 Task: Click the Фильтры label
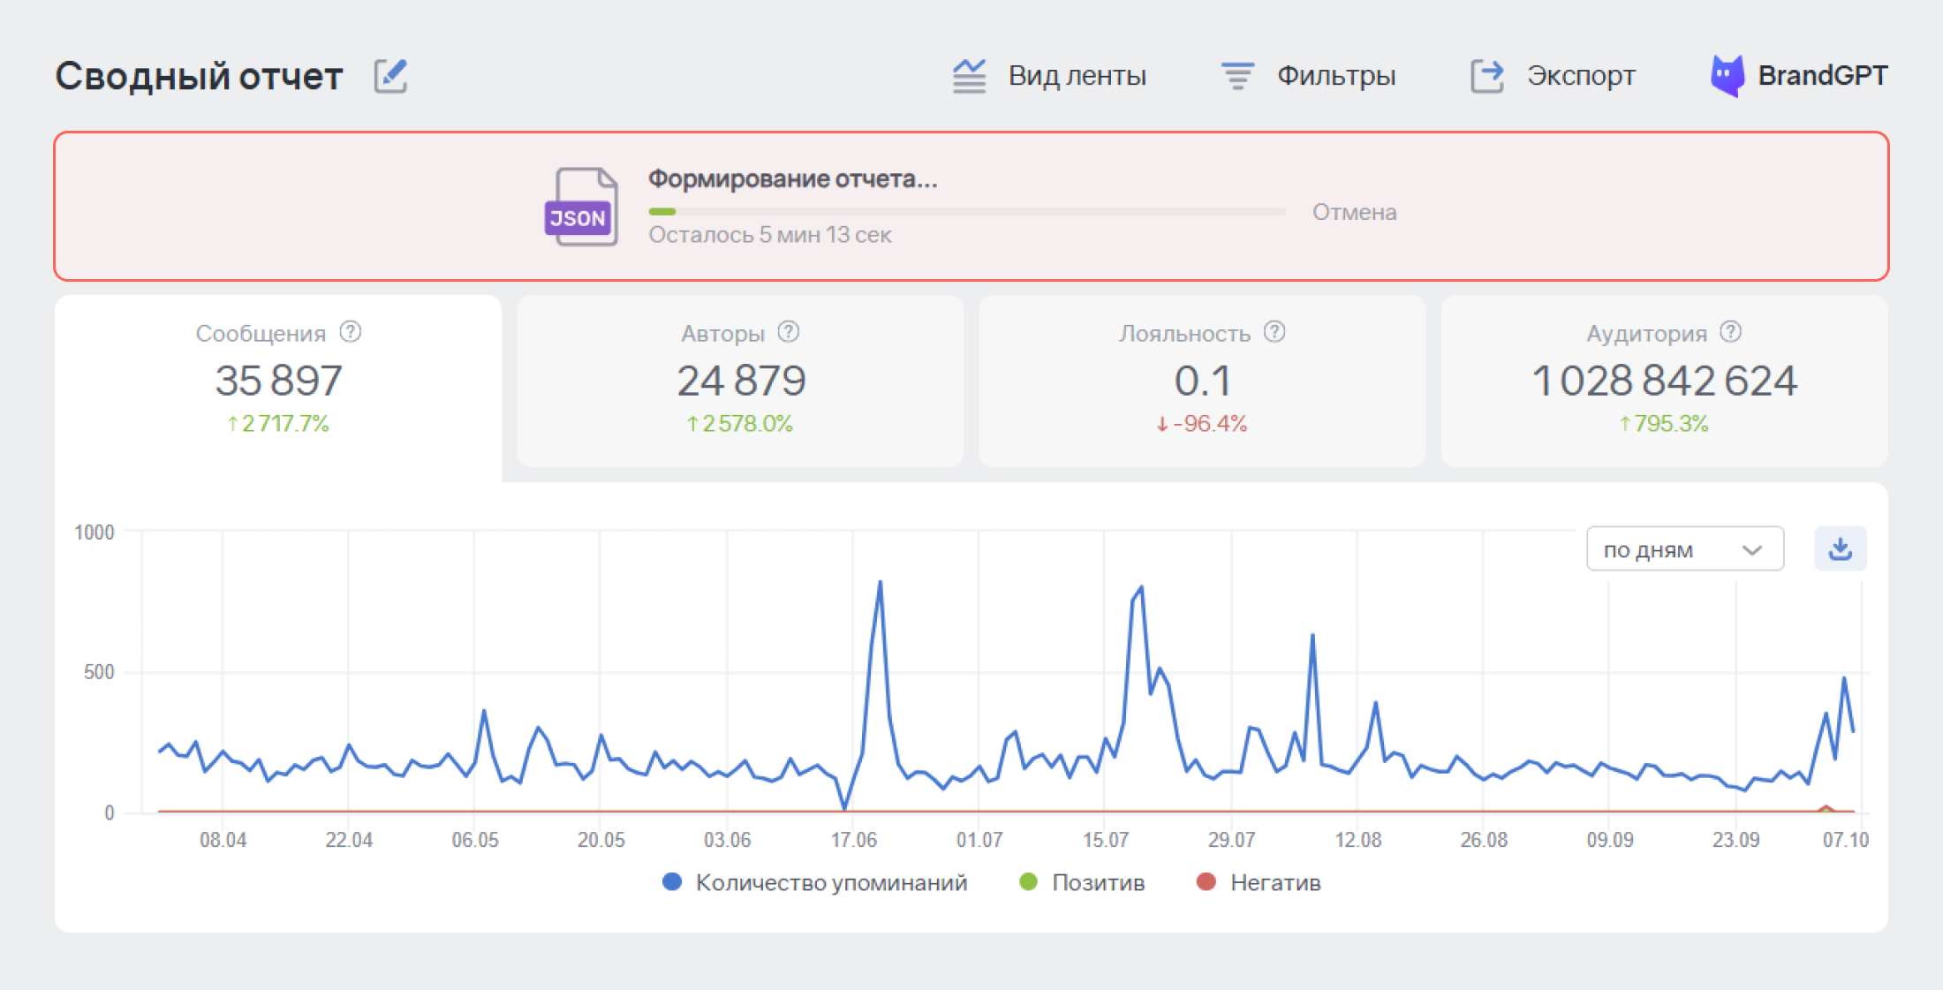pos(1336,76)
